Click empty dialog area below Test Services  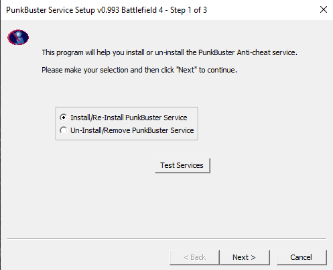[167, 206]
